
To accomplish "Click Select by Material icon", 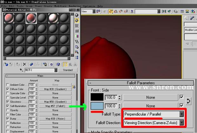I will pos(77,52).
